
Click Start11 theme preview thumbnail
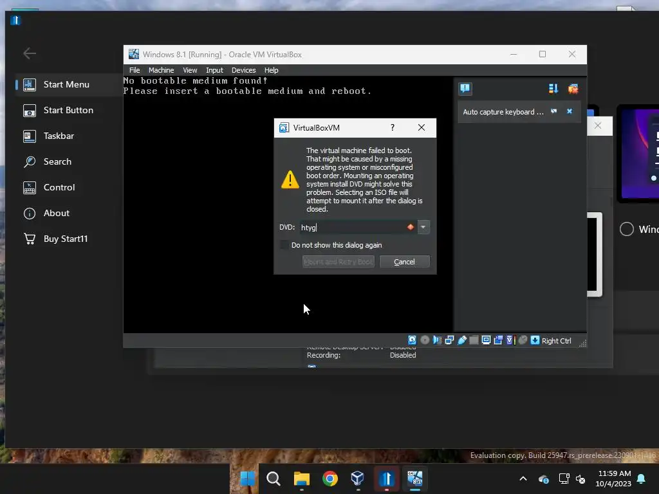click(639, 154)
